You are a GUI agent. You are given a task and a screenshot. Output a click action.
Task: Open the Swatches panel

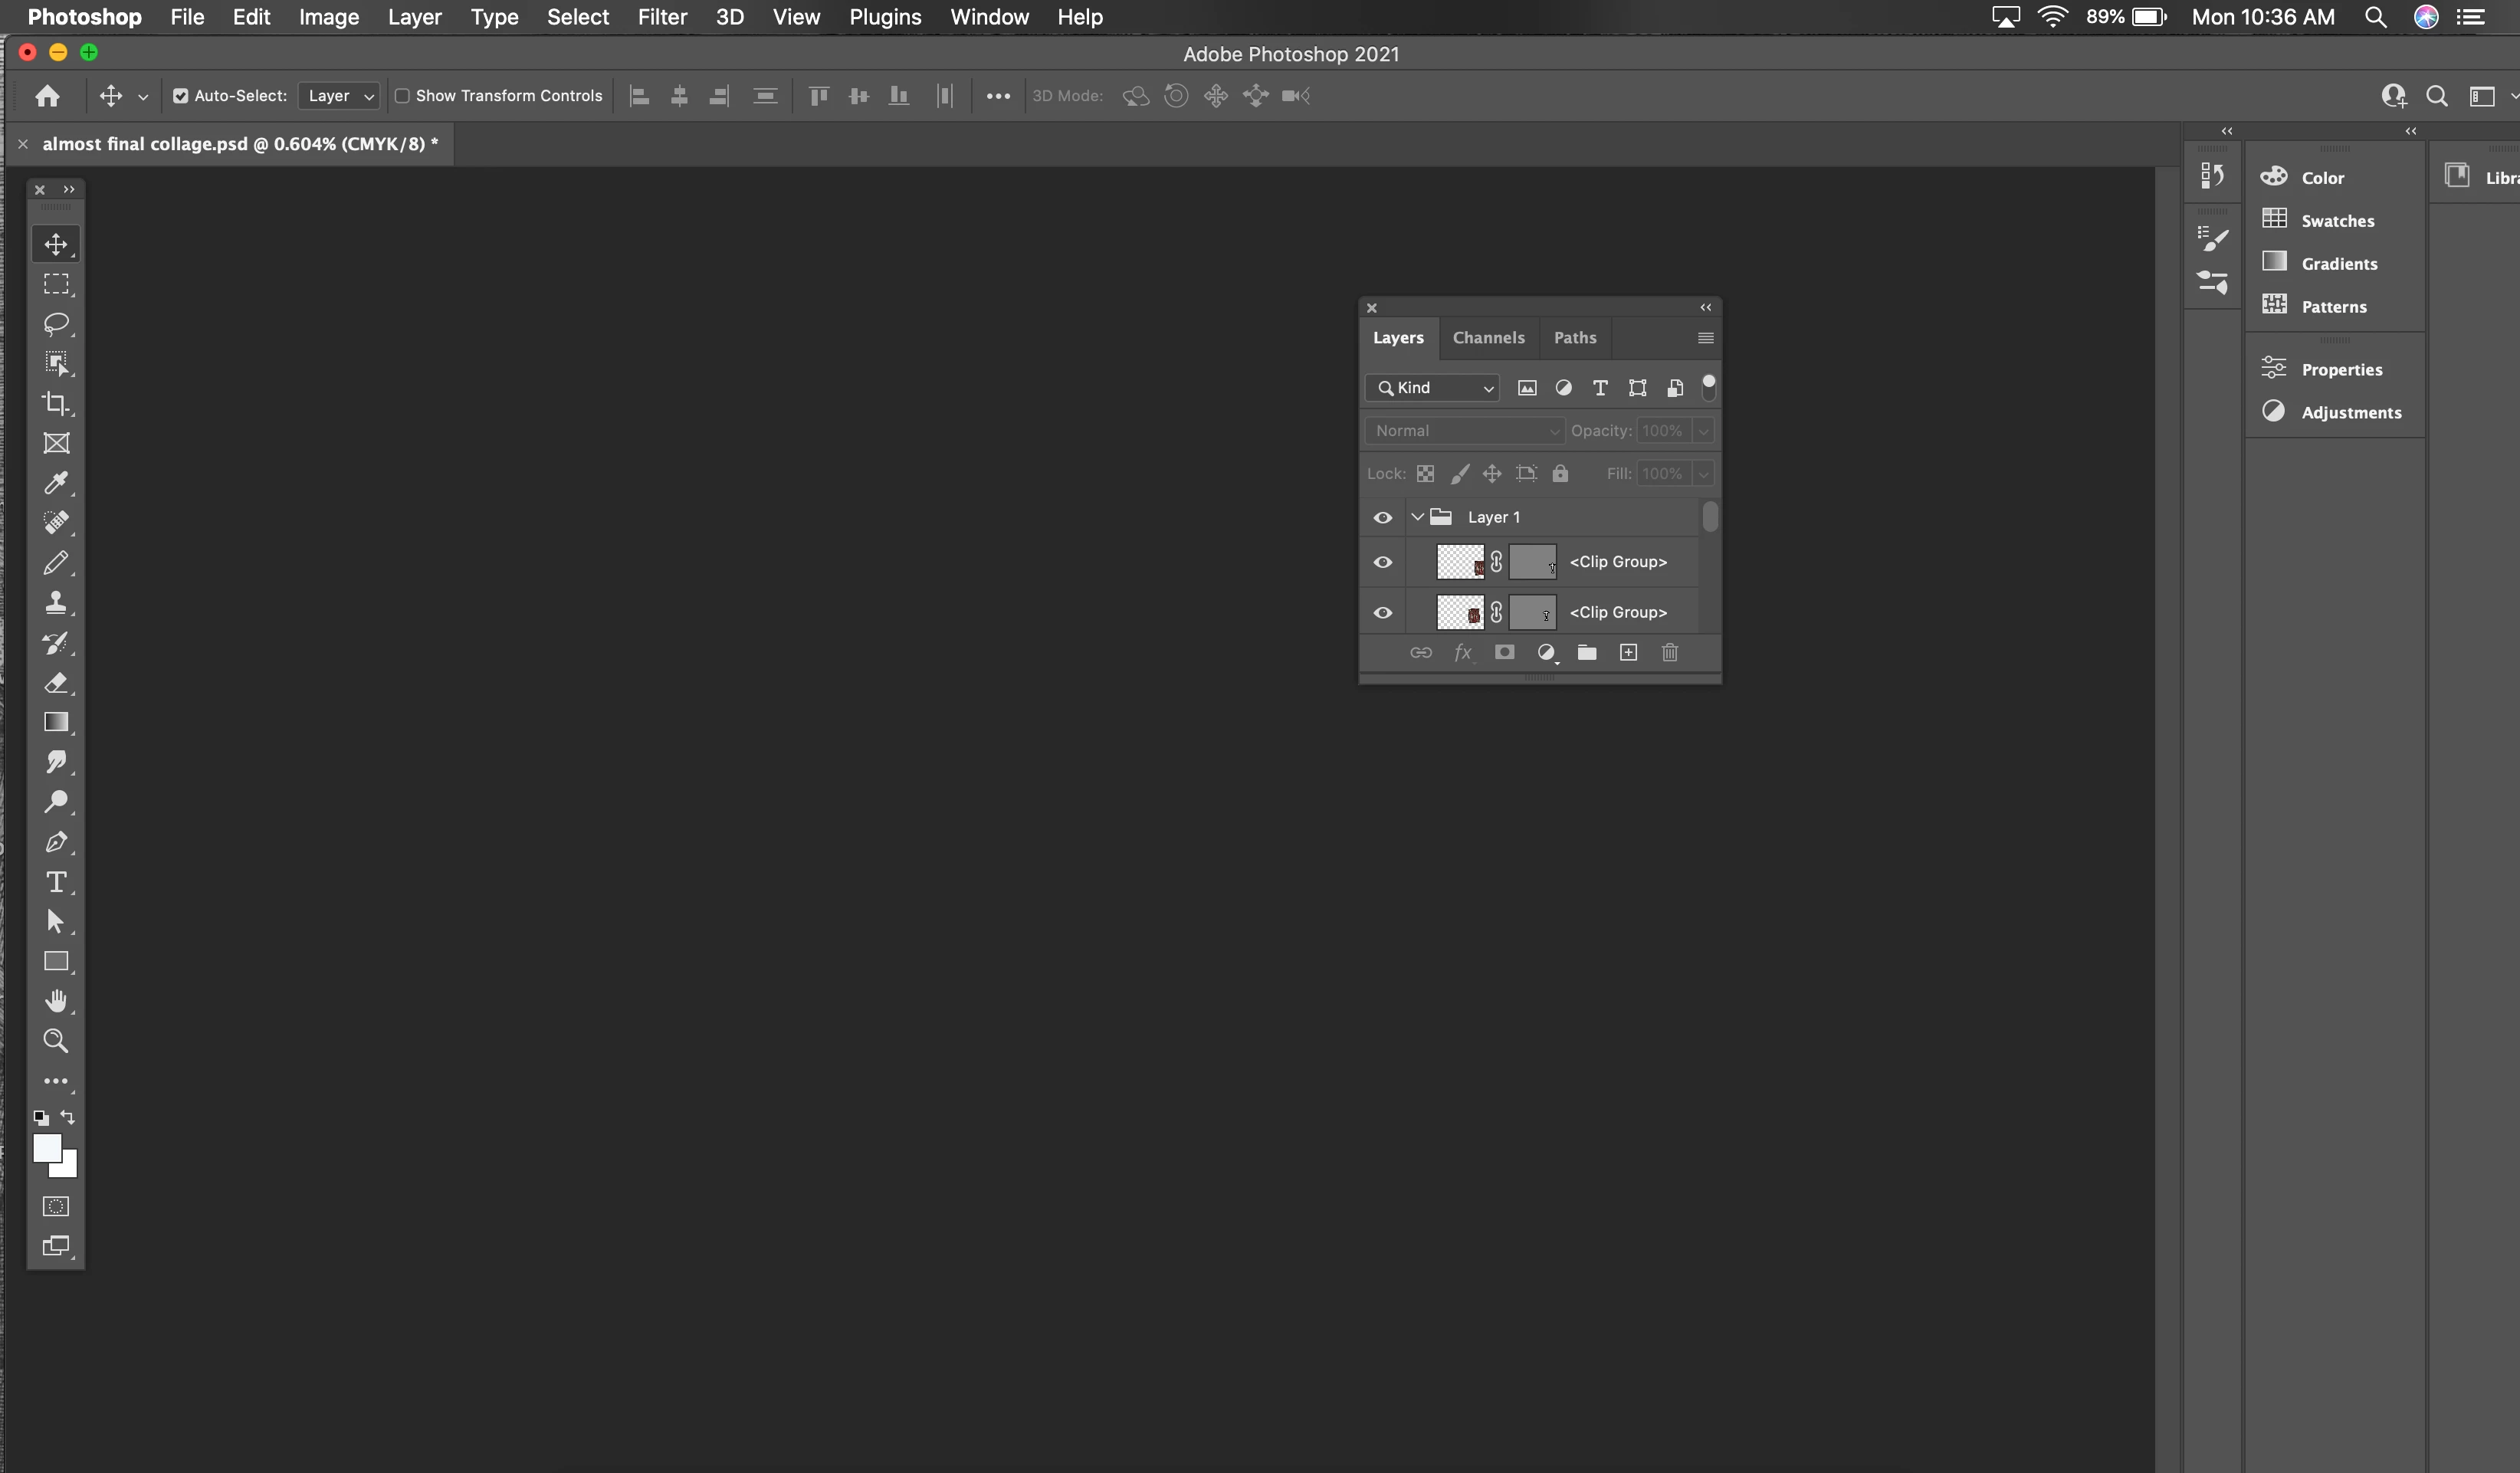pos(2336,221)
